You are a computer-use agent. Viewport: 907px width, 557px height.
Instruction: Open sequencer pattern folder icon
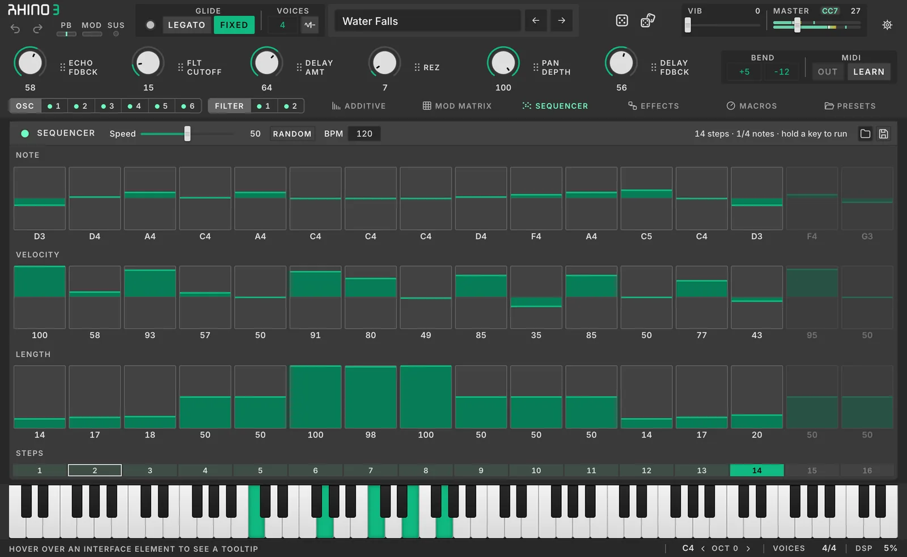click(x=865, y=134)
